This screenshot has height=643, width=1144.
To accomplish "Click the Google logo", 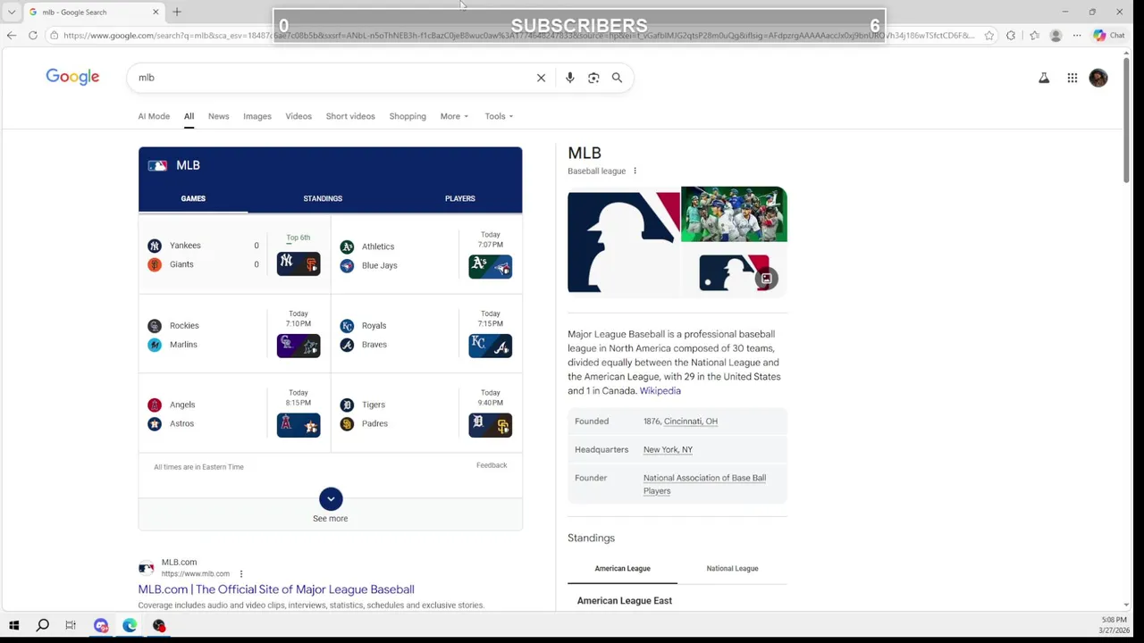I will pyautogui.click(x=72, y=77).
